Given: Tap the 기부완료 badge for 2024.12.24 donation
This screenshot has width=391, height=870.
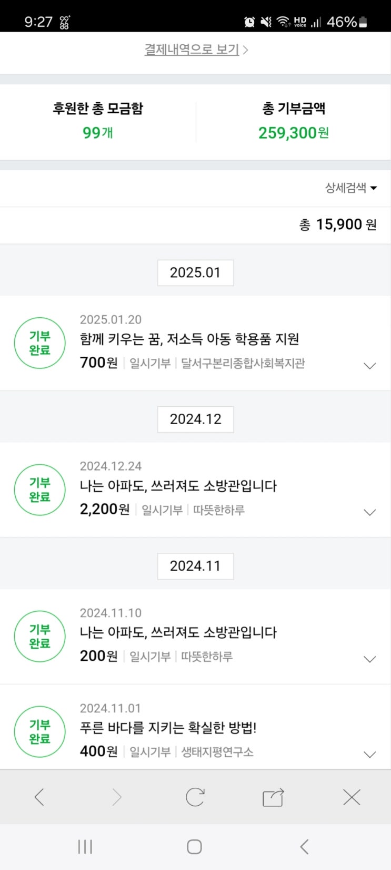Looking at the screenshot, I should click(40, 490).
